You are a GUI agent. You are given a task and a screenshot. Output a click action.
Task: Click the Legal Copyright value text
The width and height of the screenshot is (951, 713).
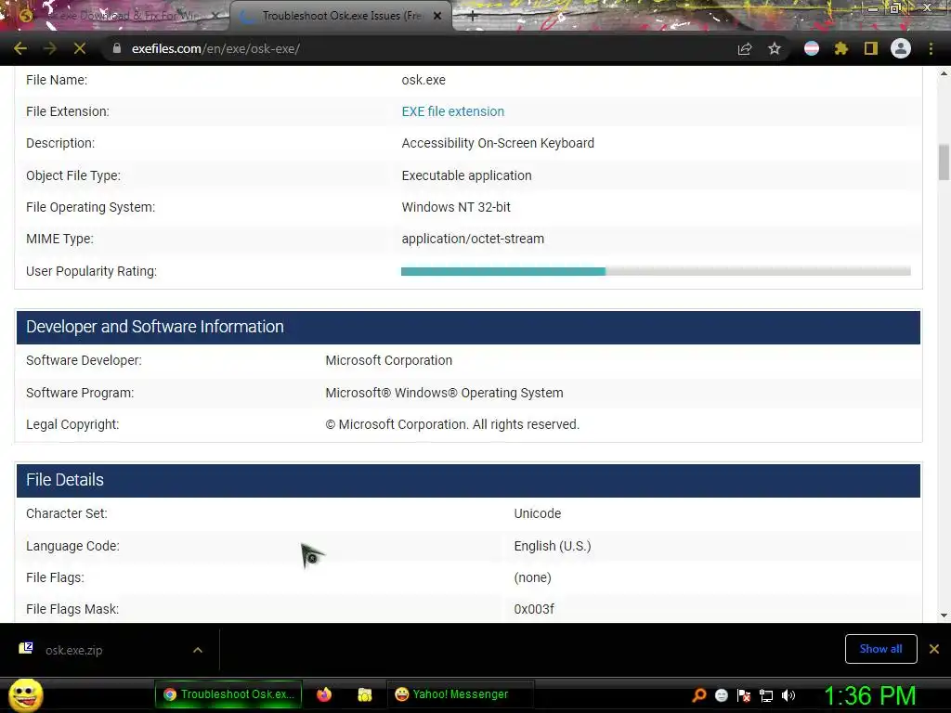tap(452, 424)
